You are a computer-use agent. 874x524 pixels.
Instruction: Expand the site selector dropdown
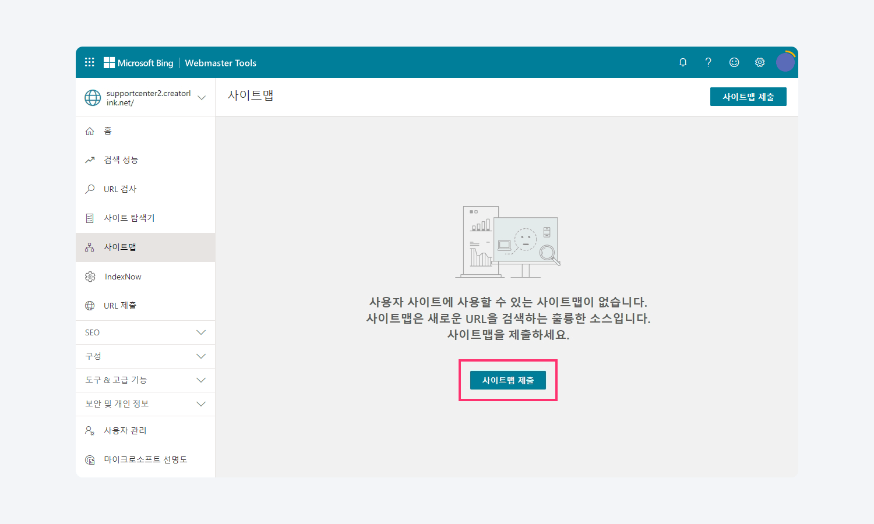click(x=202, y=98)
